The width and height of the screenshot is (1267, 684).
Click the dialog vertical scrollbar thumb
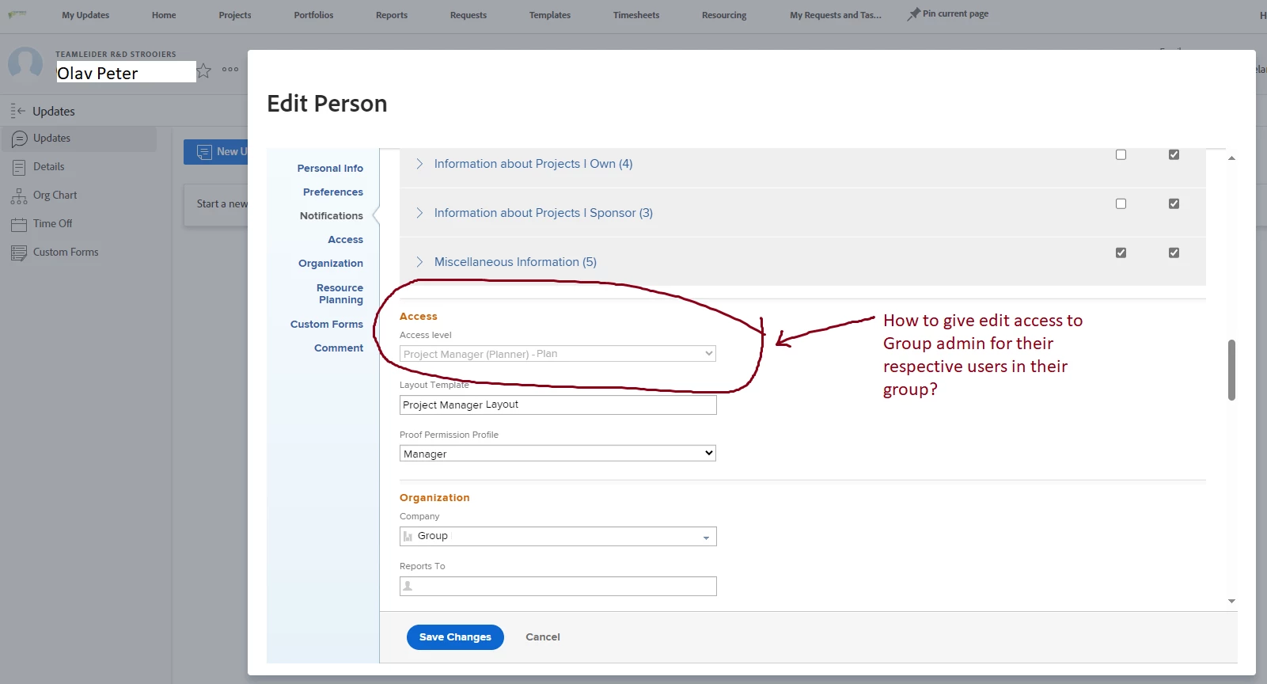click(x=1231, y=370)
